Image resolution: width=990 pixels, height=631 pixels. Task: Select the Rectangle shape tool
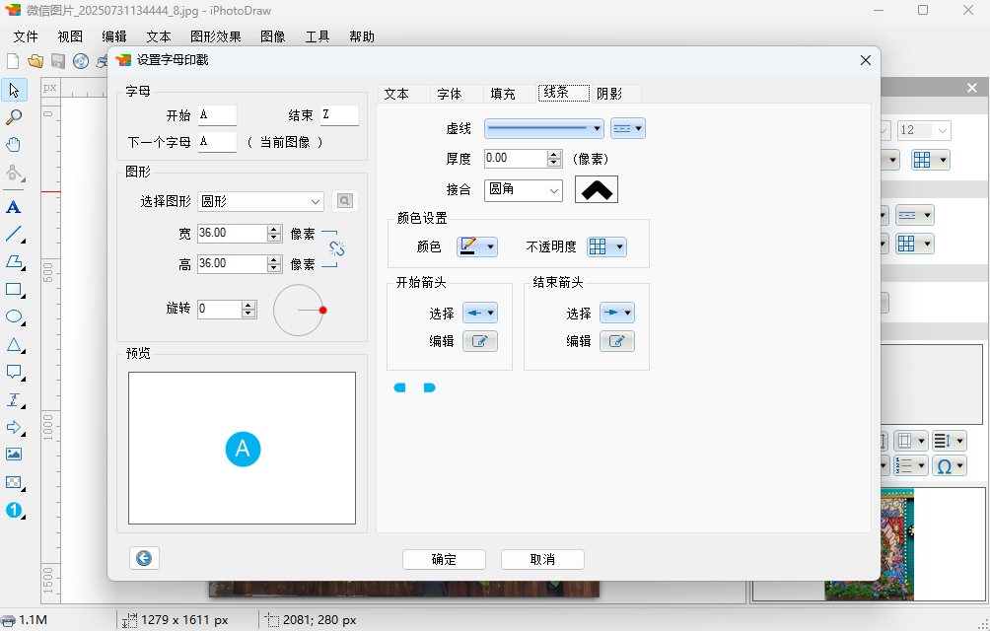tap(14, 290)
